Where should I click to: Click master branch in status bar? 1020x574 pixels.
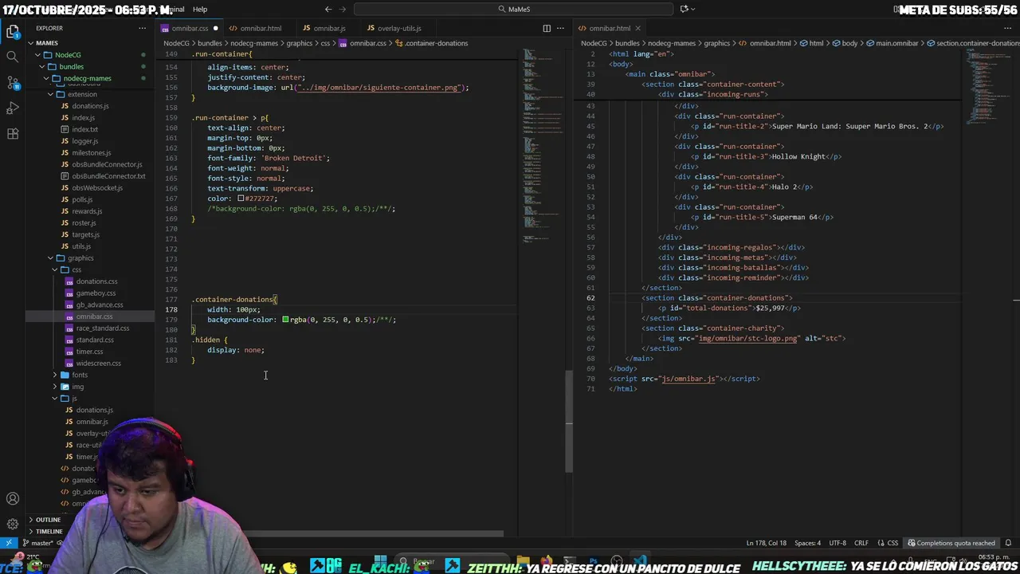(x=38, y=543)
